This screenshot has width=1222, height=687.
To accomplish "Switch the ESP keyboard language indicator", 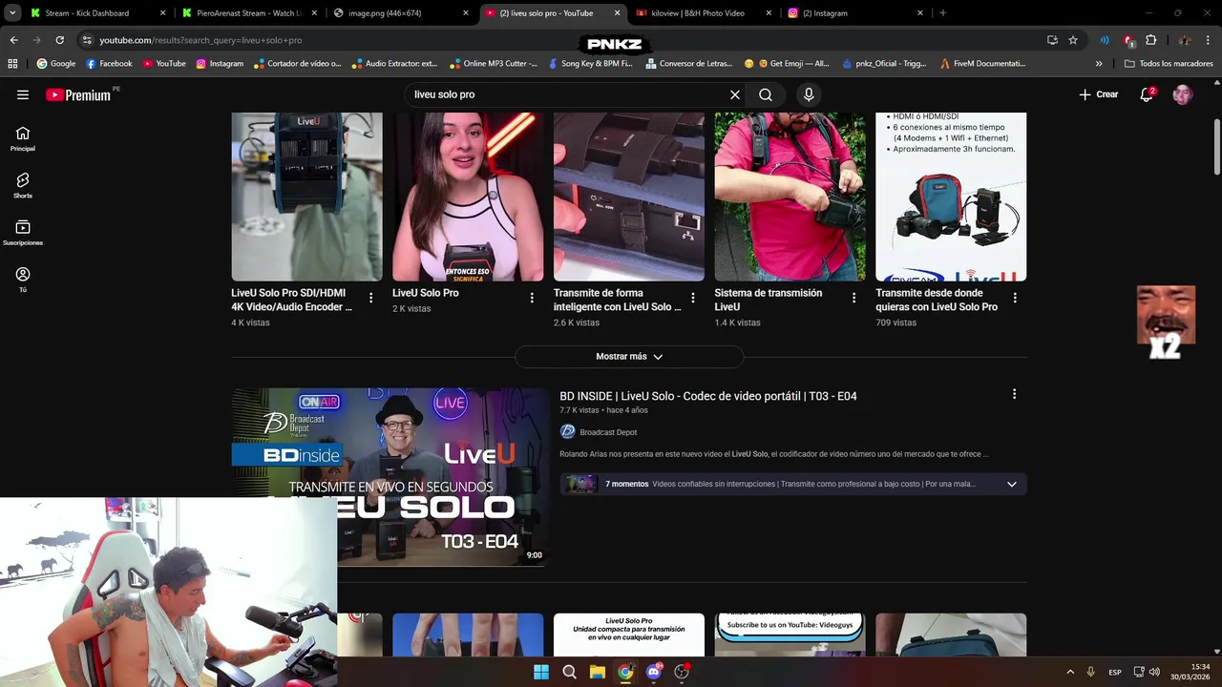I will coord(1114,672).
